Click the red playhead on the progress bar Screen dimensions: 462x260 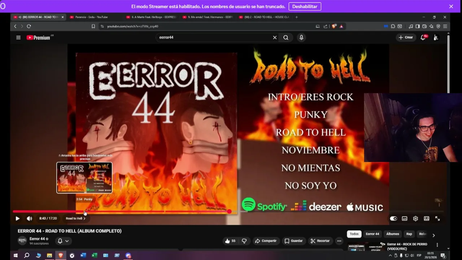click(229, 211)
